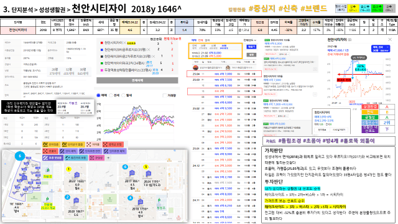Click the plus icon after the map filter chips
Viewport: 398px width, 224px height.
[x=108, y=157]
